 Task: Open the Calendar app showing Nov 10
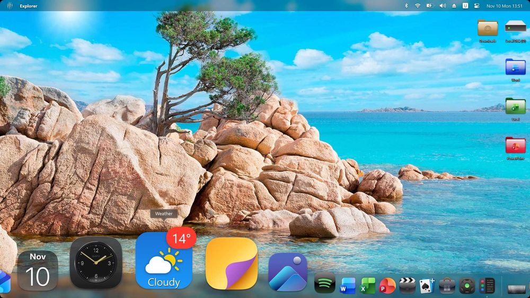(x=38, y=270)
